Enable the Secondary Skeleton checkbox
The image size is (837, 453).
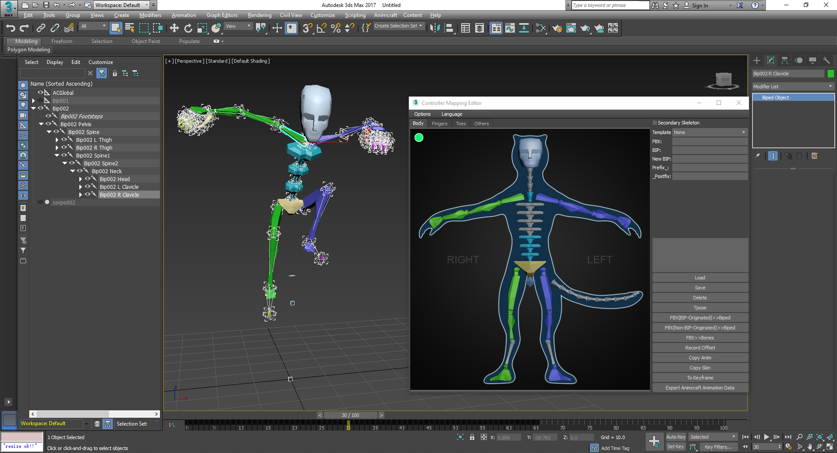click(654, 123)
